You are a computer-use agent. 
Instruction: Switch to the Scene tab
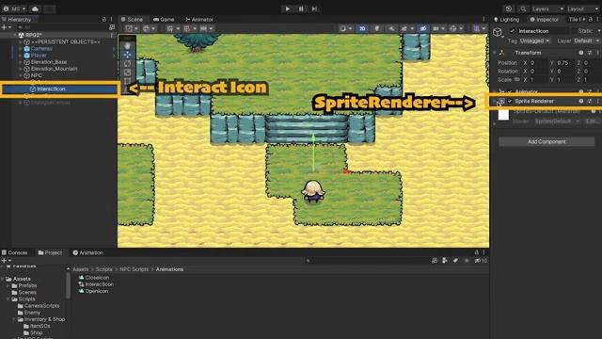(x=132, y=19)
